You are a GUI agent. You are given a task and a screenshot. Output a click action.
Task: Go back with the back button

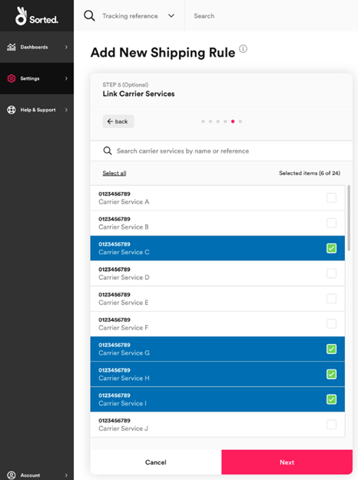(118, 121)
